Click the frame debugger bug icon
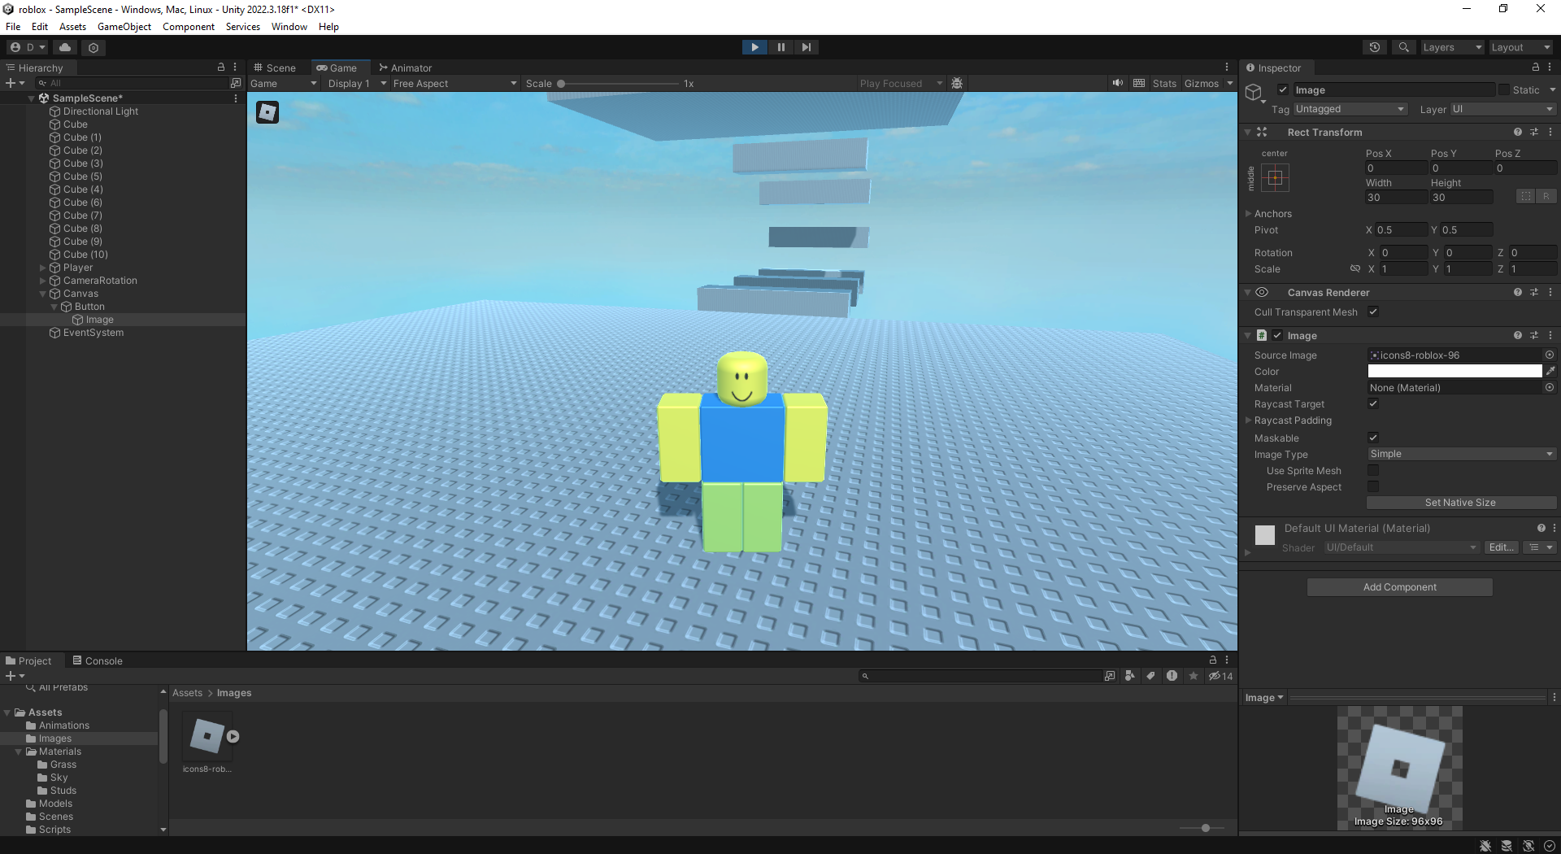Image resolution: width=1561 pixels, height=854 pixels. (x=957, y=83)
